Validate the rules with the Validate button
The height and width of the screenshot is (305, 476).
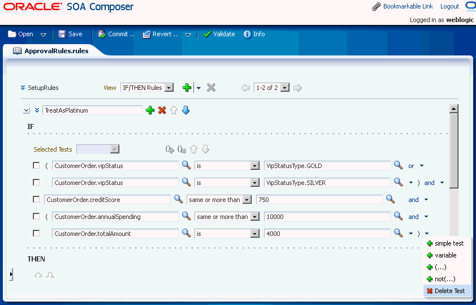219,34
